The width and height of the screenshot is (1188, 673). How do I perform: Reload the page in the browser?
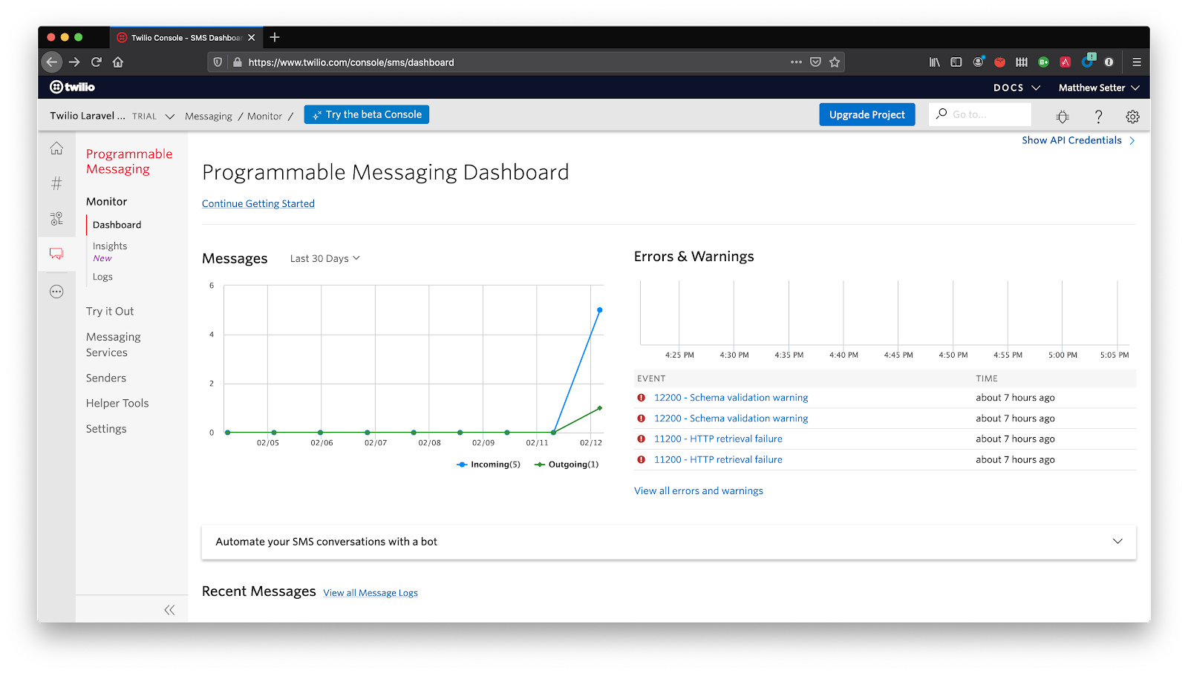coord(97,62)
